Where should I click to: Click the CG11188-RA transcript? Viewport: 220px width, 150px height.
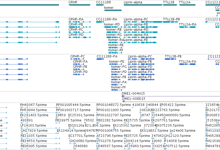pos(100,22)
